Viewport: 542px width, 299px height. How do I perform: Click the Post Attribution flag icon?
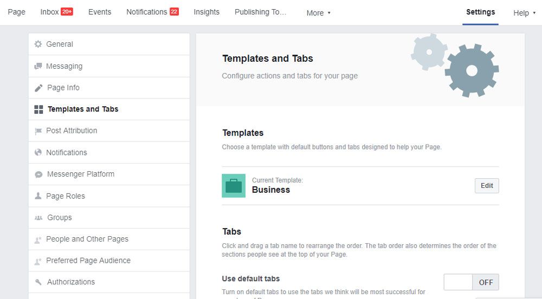[x=38, y=131]
